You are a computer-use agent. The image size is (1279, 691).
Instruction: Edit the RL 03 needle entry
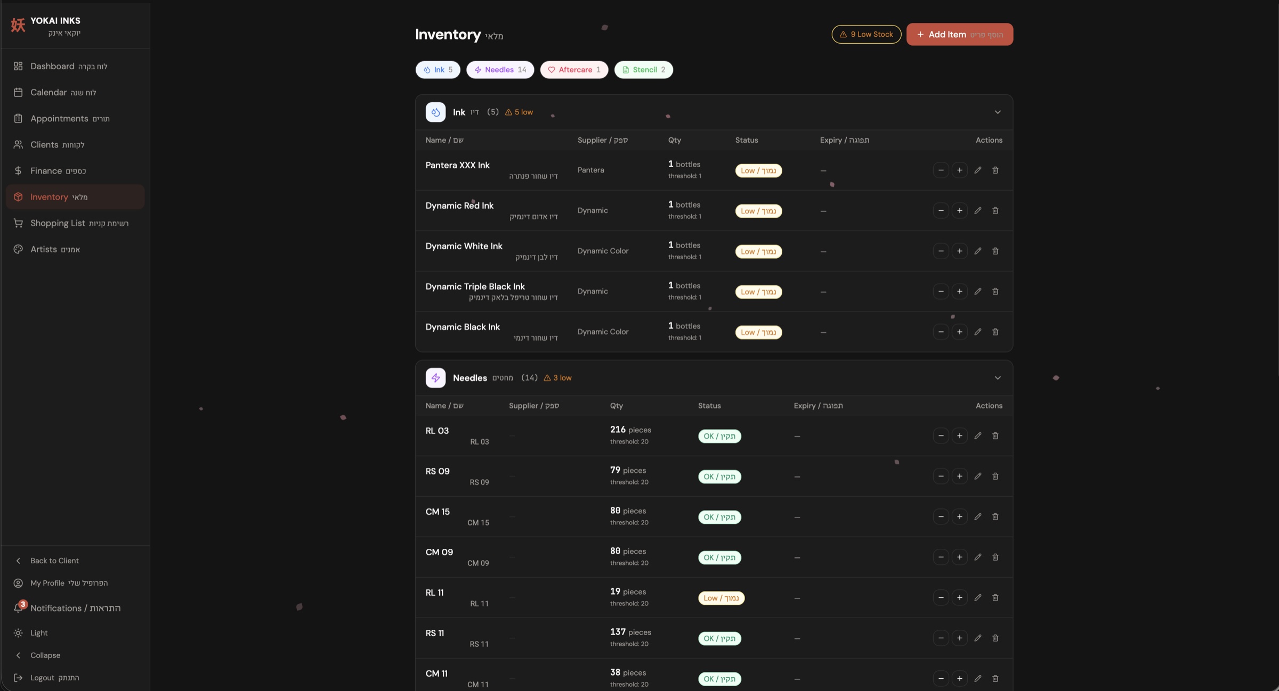pos(977,436)
